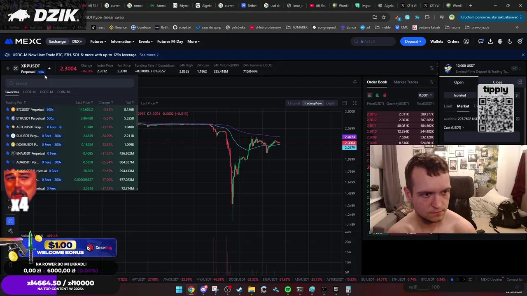Expand the Deposit dropdown button
Image resolution: width=527 pixels, height=296 pixels.
pos(413,42)
